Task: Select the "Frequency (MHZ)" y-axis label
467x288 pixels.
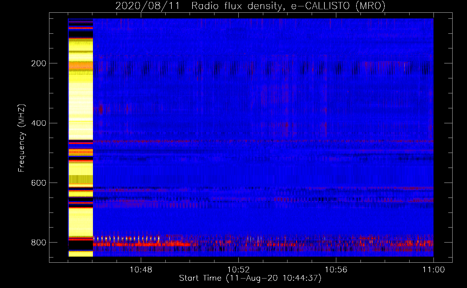Action: coord(21,138)
